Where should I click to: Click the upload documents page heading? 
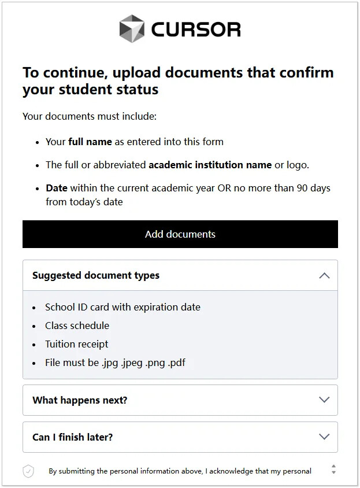(178, 81)
